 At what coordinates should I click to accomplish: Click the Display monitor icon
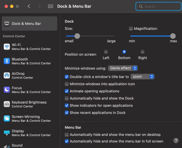pos(7,133)
